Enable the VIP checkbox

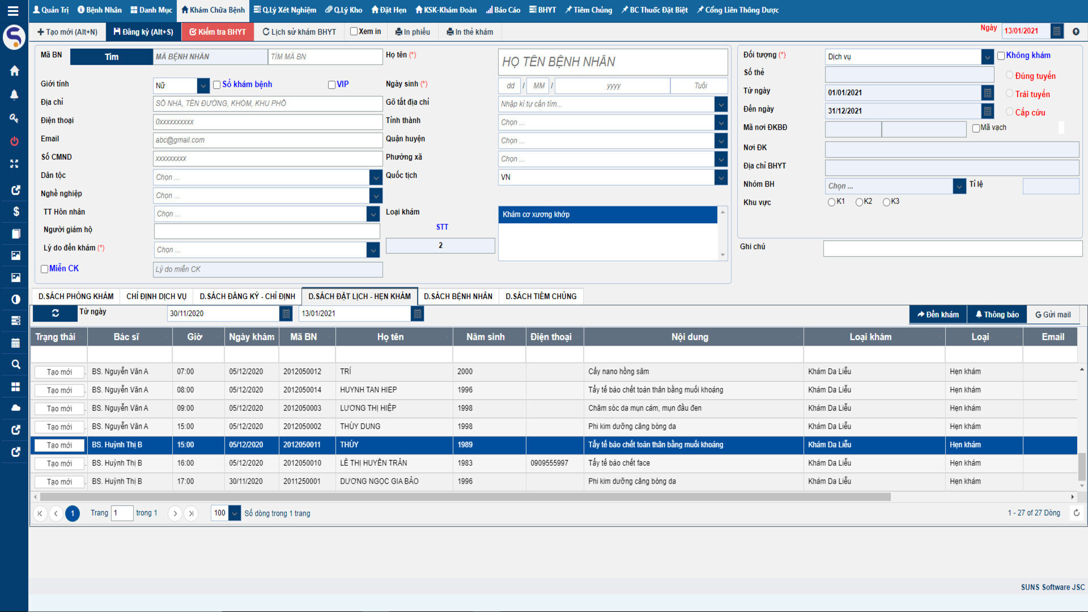(331, 85)
